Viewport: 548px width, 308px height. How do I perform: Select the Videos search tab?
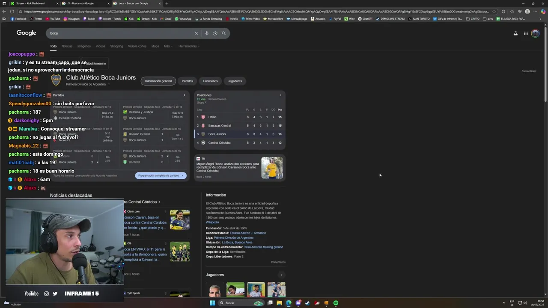click(x=100, y=46)
